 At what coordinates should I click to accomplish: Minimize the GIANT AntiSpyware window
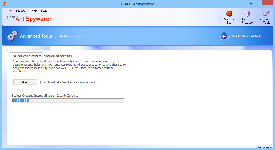[x=251, y=3]
